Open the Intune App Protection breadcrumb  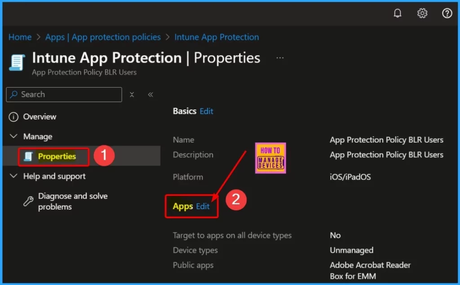[x=217, y=37]
